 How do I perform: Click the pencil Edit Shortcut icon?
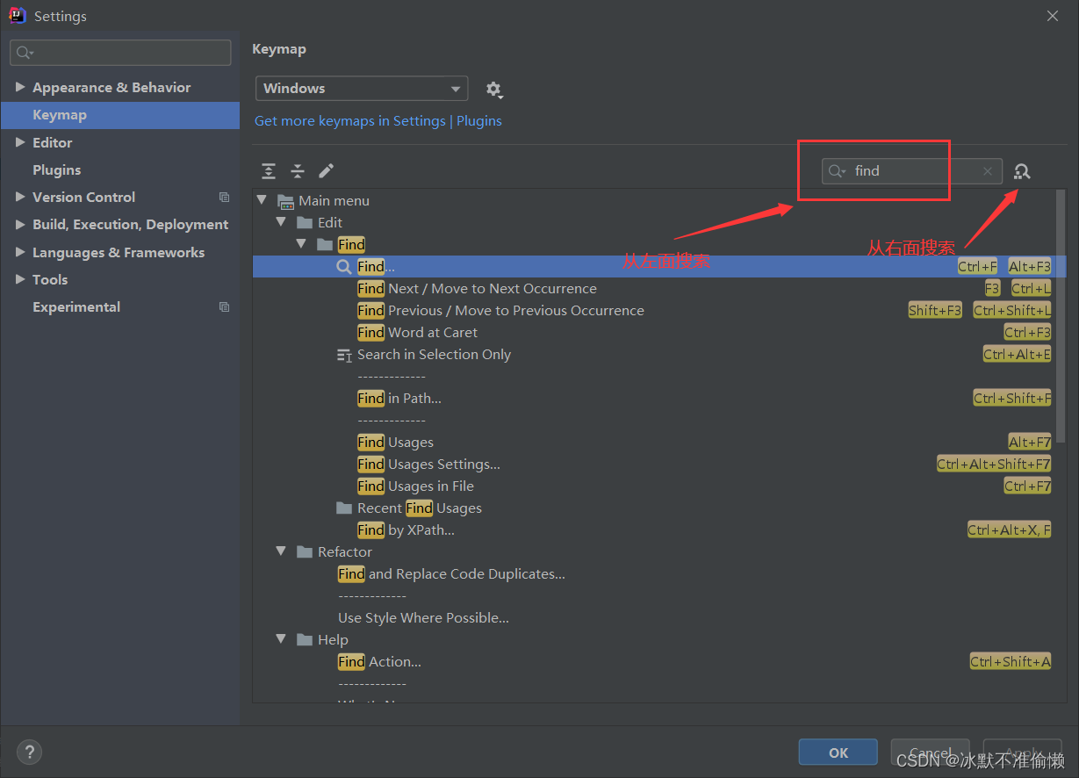326,170
